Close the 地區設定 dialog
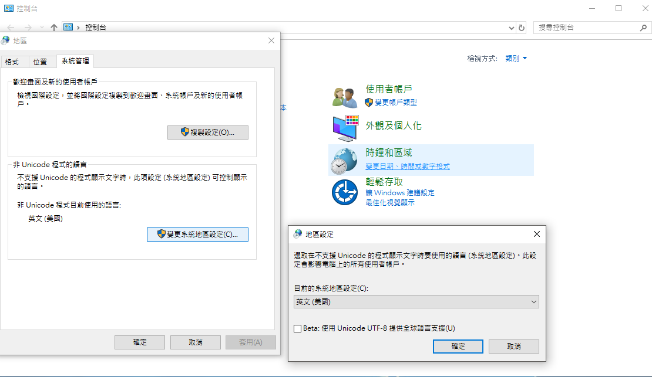 coord(537,234)
